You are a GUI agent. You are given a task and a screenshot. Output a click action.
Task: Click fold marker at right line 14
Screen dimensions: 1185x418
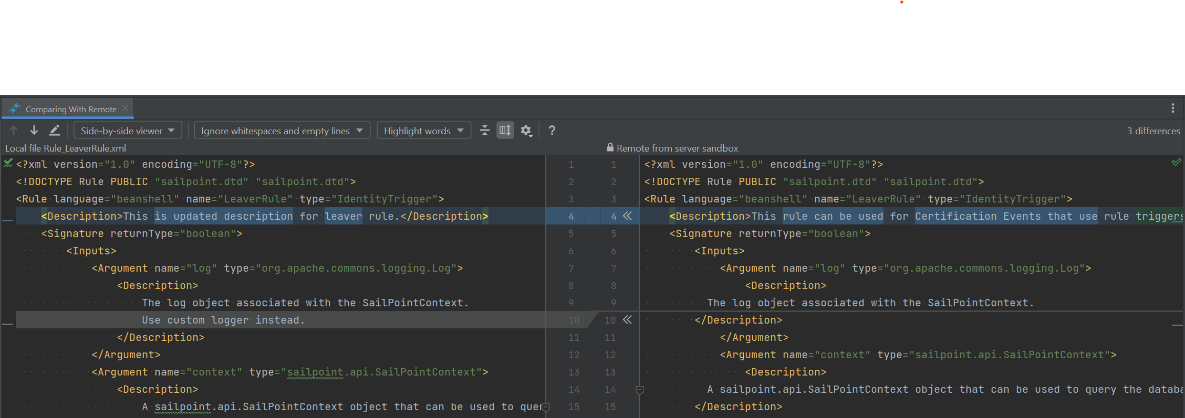click(640, 390)
